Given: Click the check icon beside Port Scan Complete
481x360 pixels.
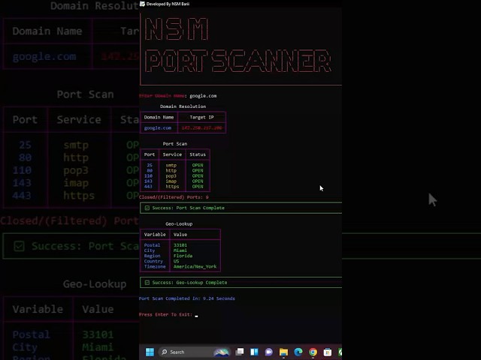Looking at the screenshot, I should coord(147,208).
